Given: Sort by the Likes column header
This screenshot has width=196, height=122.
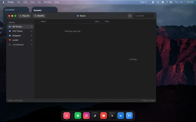Looking at the screenshot, I should pyautogui.click(x=97, y=21).
